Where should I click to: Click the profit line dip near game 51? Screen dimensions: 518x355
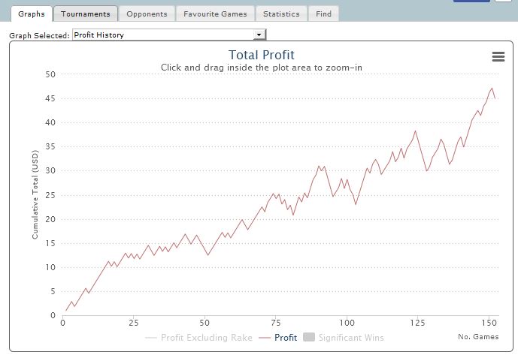tap(208, 254)
